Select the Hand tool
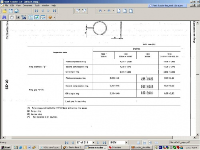The height and width of the screenshot is (150, 200). 12,17
